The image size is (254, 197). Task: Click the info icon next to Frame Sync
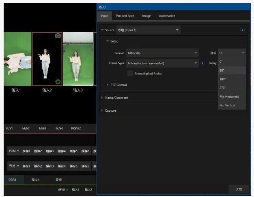(x=202, y=63)
